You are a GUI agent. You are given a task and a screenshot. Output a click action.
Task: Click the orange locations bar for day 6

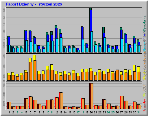coord(31,71)
